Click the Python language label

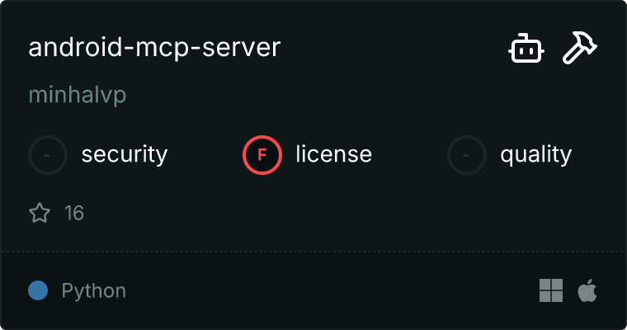tap(94, 290)
